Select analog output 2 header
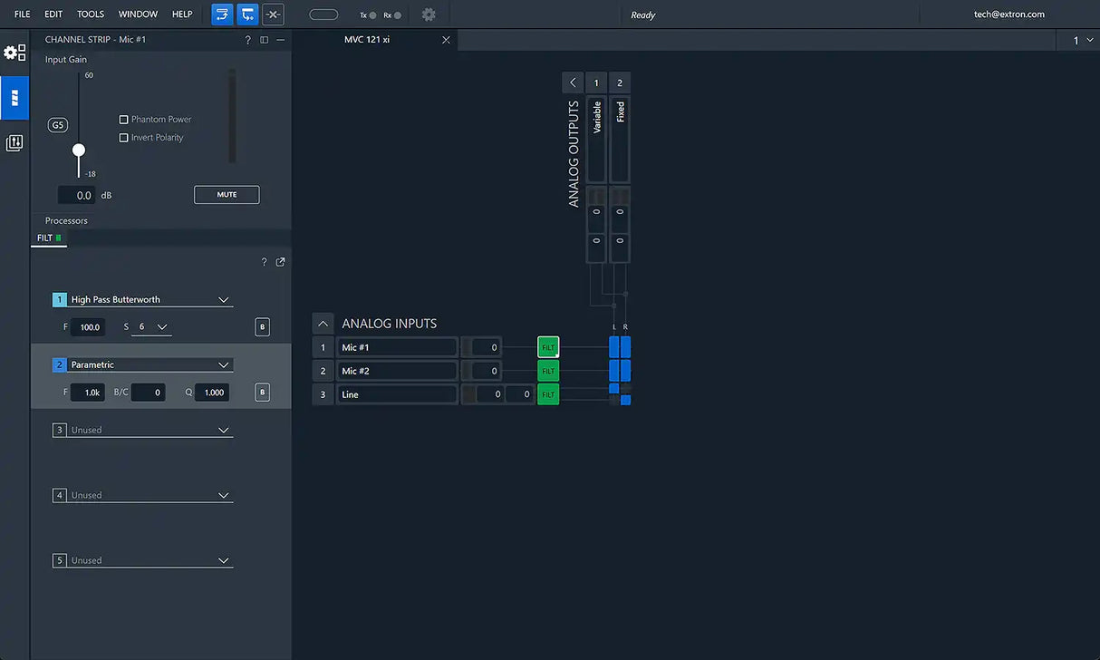Image resolution: width=1100 pixels, height=660 pixels. pos(620,82)
